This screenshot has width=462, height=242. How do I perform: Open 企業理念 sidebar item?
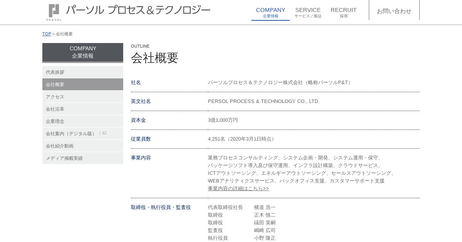tap(83, 121)
